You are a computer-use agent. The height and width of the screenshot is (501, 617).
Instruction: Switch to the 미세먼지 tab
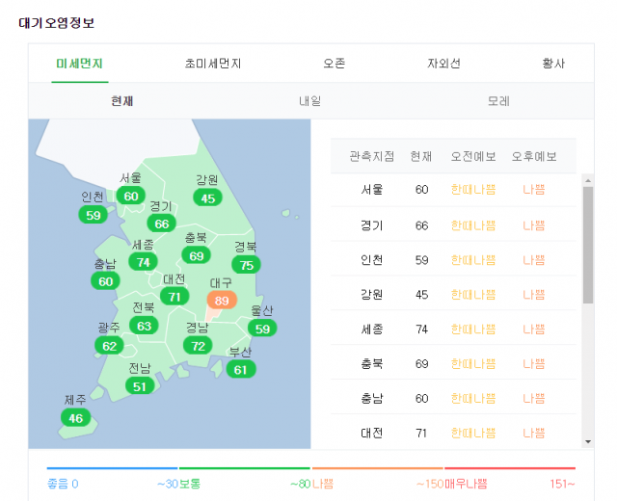tap(79, 64)
